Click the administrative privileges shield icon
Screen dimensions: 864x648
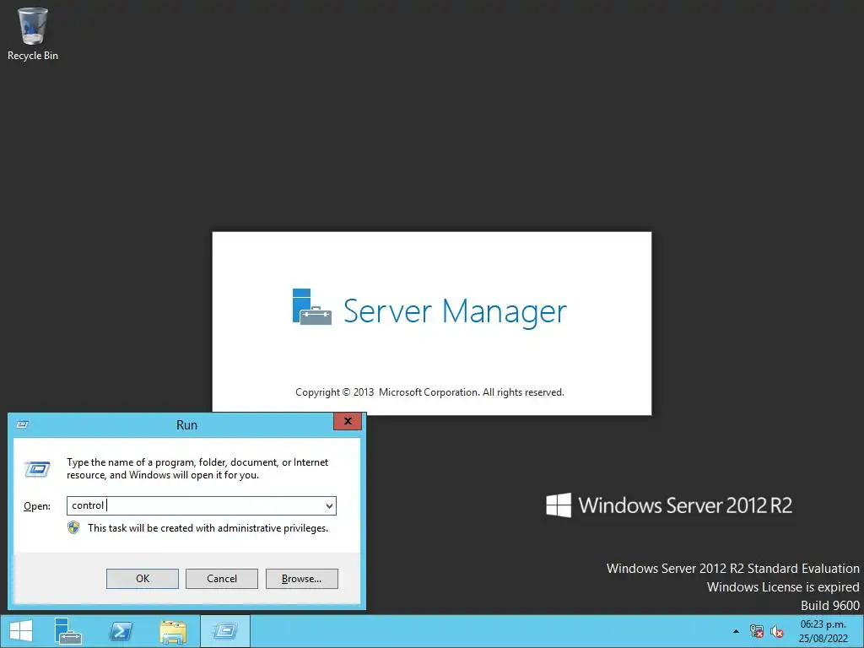tap(73, 528)
